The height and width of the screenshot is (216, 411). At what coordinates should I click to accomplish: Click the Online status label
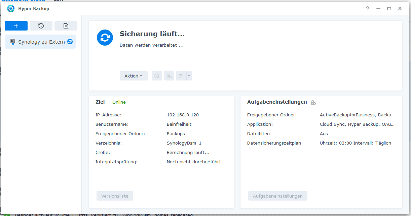click(x=119, y=102)
